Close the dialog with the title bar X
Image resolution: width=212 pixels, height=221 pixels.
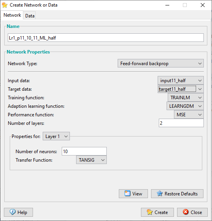[203, 5]
